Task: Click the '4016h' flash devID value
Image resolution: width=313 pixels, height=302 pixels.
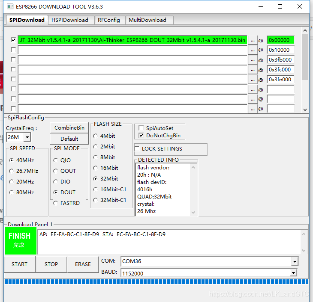Action: point(145,189)
